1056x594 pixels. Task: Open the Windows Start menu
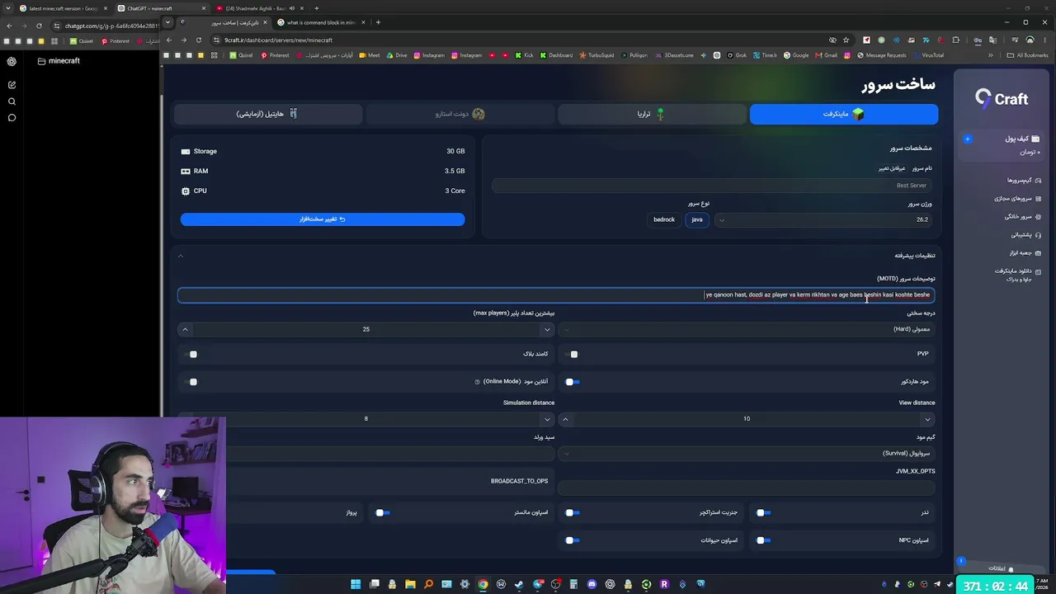pyautogui.click(x=356, y=584)
